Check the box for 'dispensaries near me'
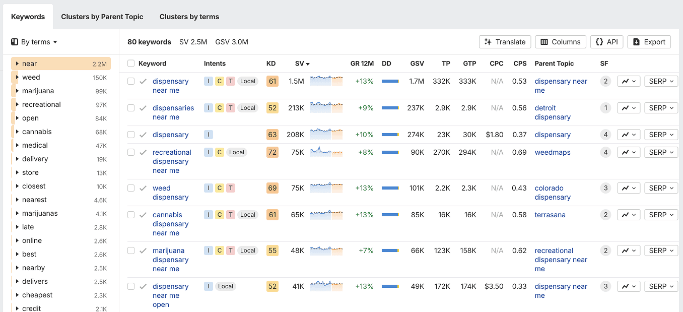This screenshot has height=312, width=683. point(131,108)
